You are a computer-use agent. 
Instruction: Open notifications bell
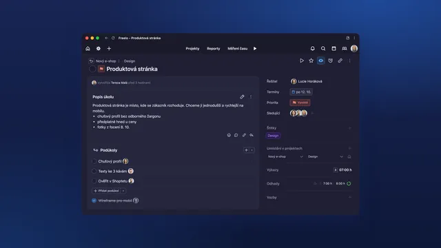[312, 49]
